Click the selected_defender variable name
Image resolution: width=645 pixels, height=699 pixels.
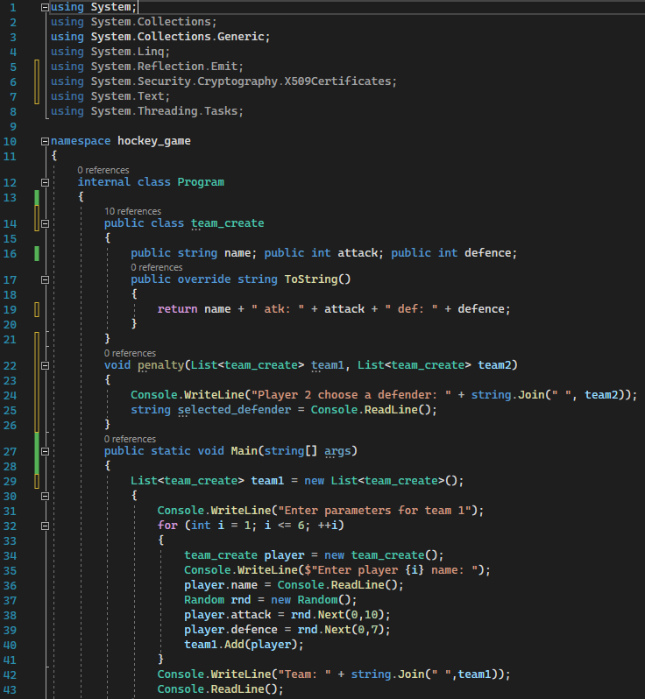(x=234, y=410)
